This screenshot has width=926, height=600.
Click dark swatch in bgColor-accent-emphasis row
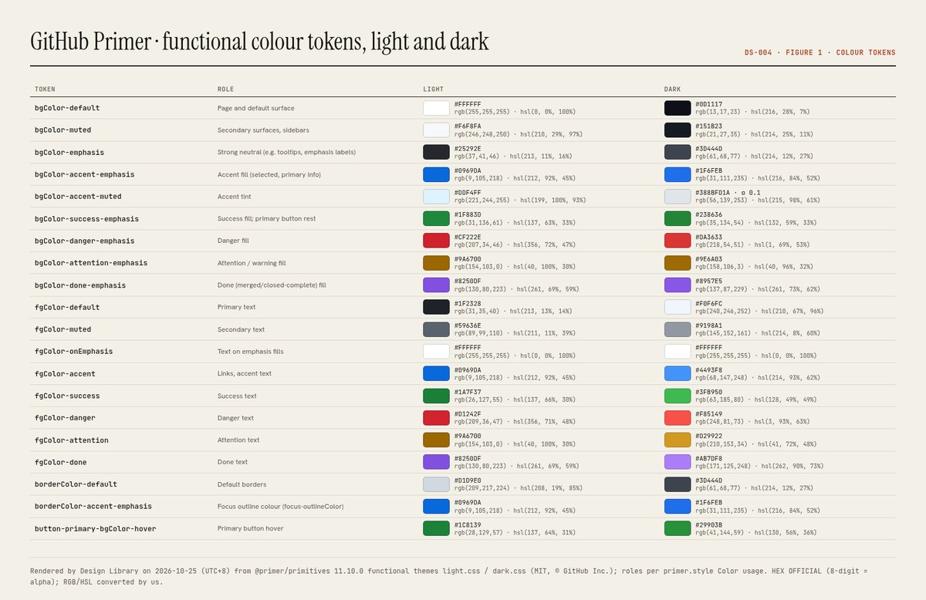pos(678,174)
